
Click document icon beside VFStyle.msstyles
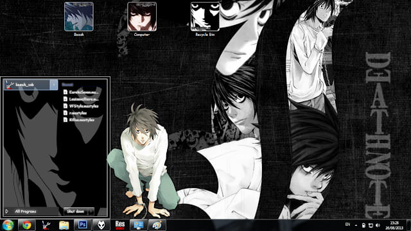pyautogui.click(x=66, y=106)
